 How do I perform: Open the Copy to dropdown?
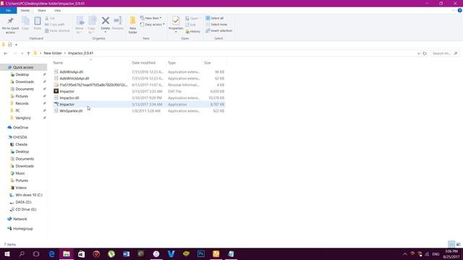pos(92,25)
